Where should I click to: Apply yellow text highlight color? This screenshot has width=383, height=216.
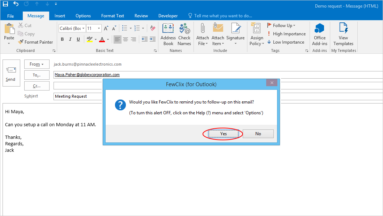(x=89, y=39)
